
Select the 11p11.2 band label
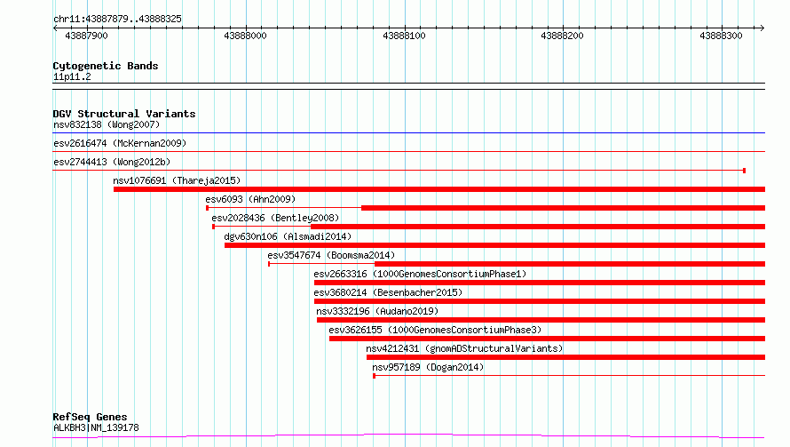tap(72, 76)
